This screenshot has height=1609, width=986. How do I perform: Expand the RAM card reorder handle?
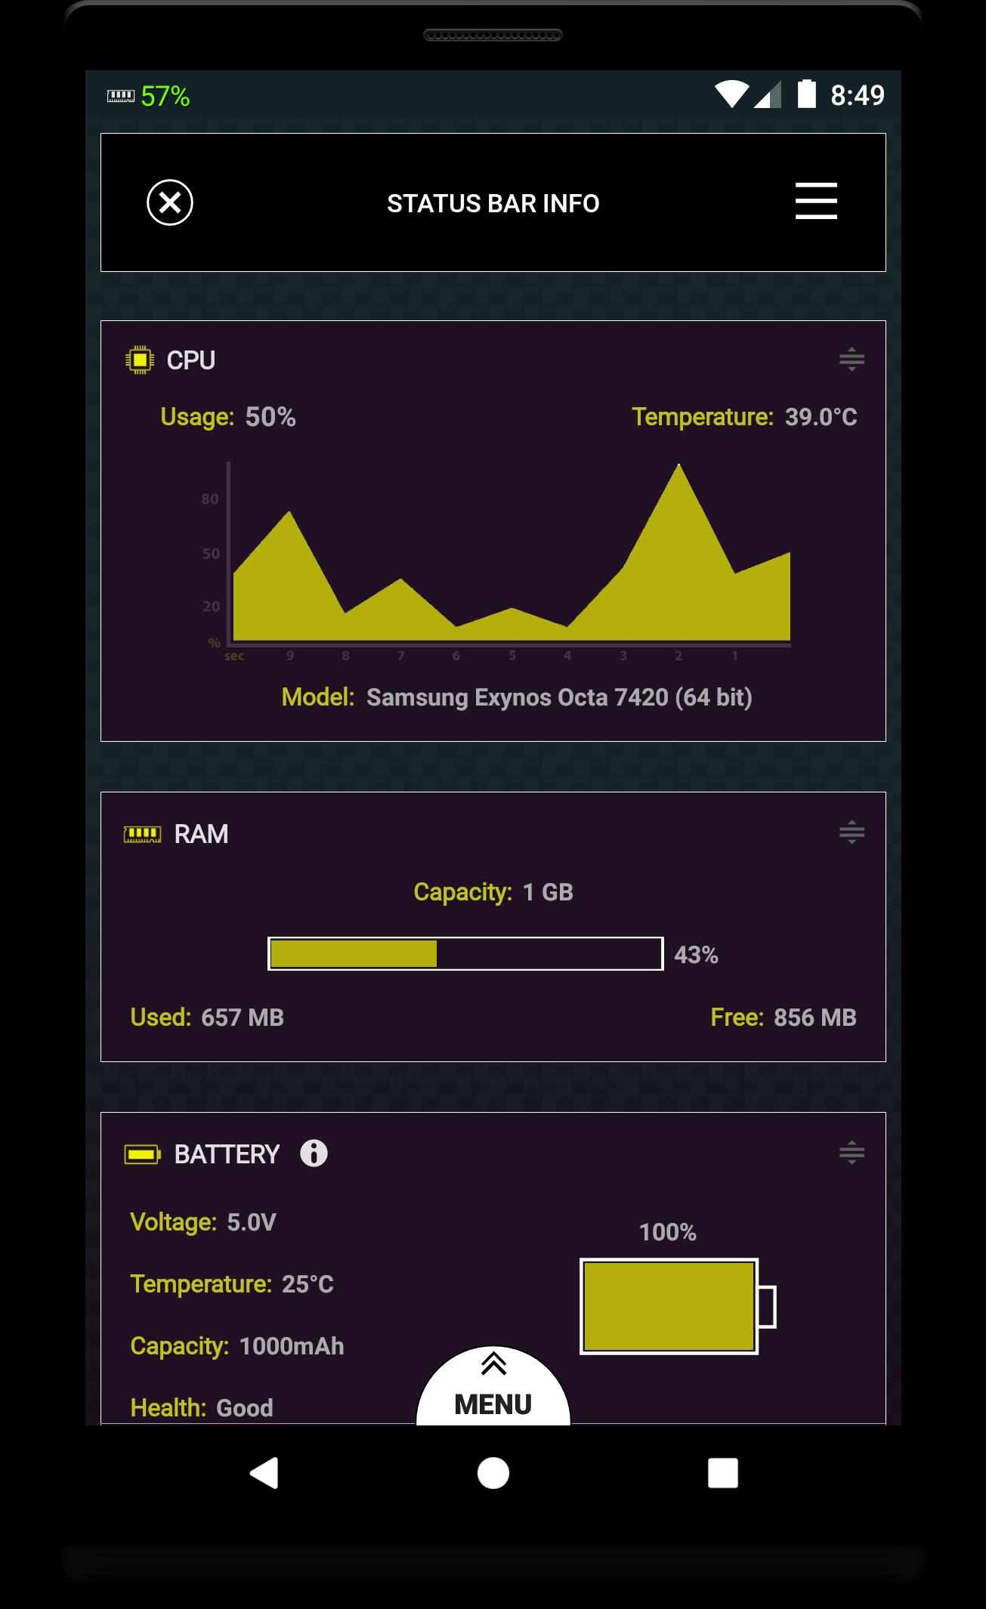pyautogui.click(x=852, y=832)
